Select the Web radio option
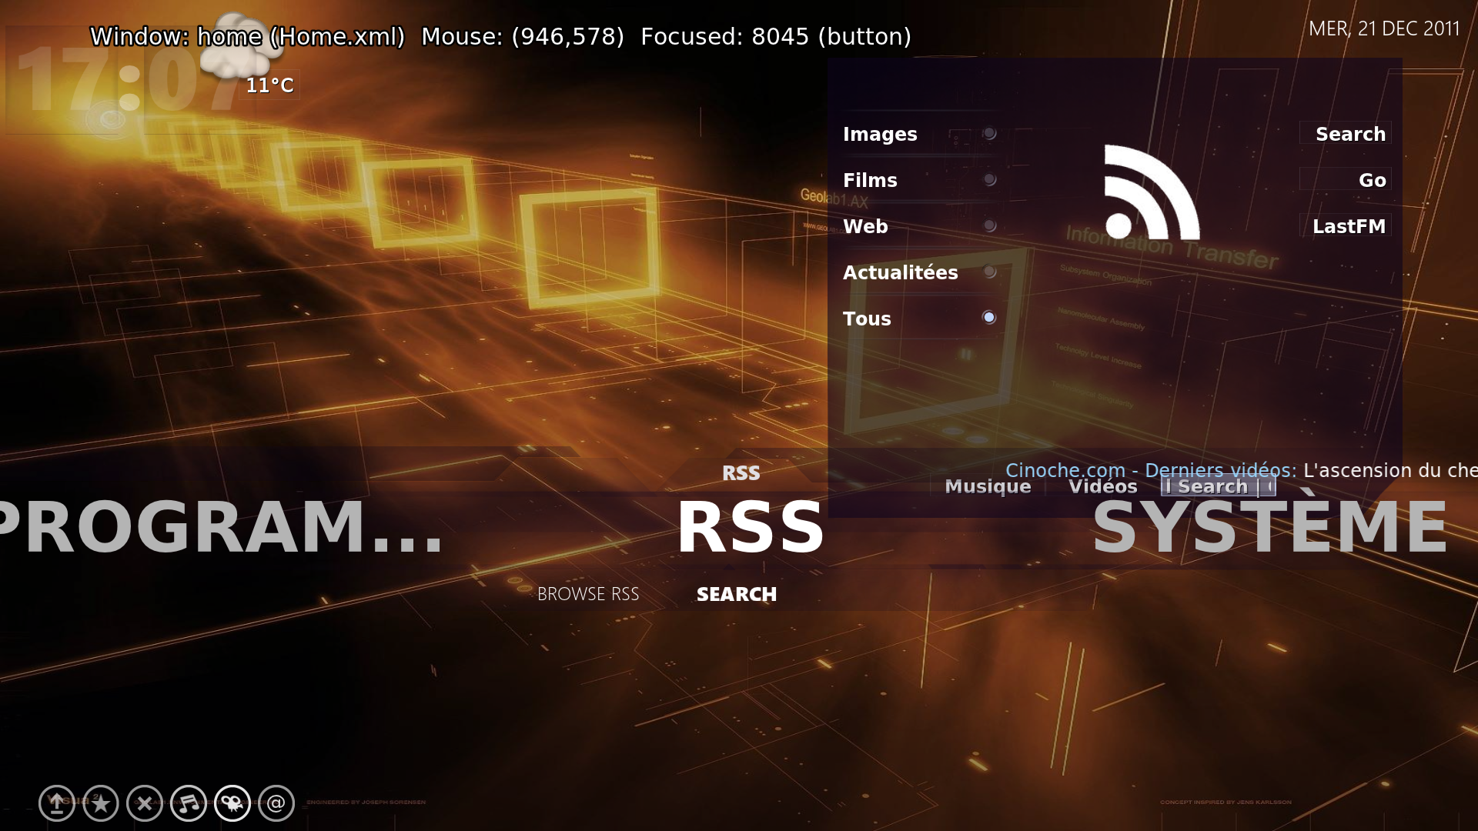 click(x=989, y=226)
